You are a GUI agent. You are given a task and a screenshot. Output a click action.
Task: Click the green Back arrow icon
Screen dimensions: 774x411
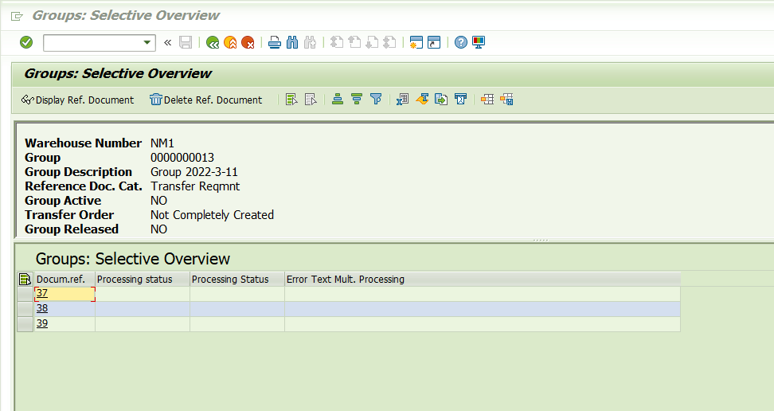pyautogui.click(x=213, y=42)
